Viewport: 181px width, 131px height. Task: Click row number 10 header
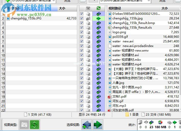(x=3, y=55)
